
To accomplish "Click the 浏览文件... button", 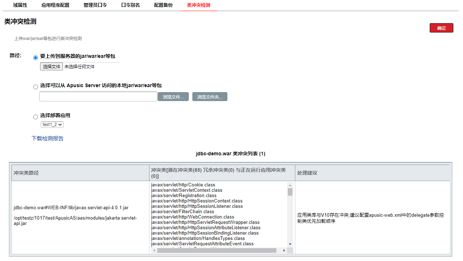I will [173, 97].
